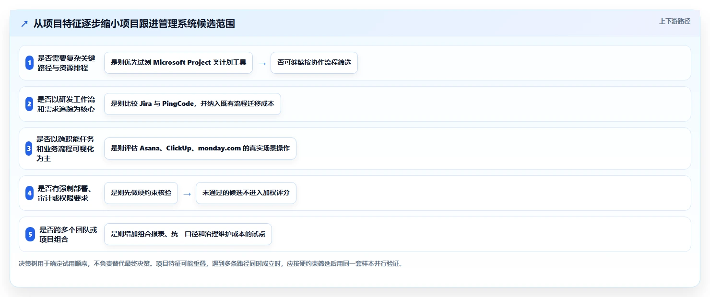Click the question 是否以研发工作流和需求追踪为核心

[66, 104]
